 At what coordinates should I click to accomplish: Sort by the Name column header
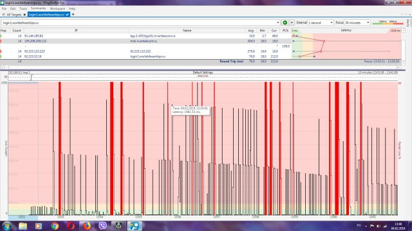click(187, 31)
